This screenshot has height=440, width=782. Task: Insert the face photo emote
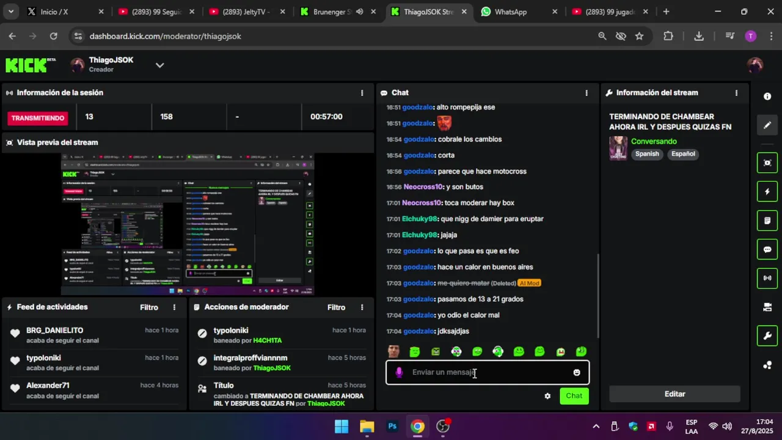[x=394, y=351]
